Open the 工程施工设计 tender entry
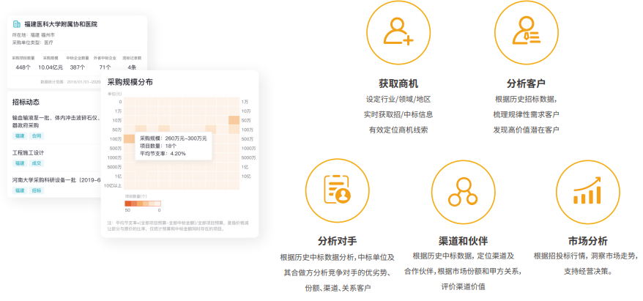The image size is (643, 301). 29,152
